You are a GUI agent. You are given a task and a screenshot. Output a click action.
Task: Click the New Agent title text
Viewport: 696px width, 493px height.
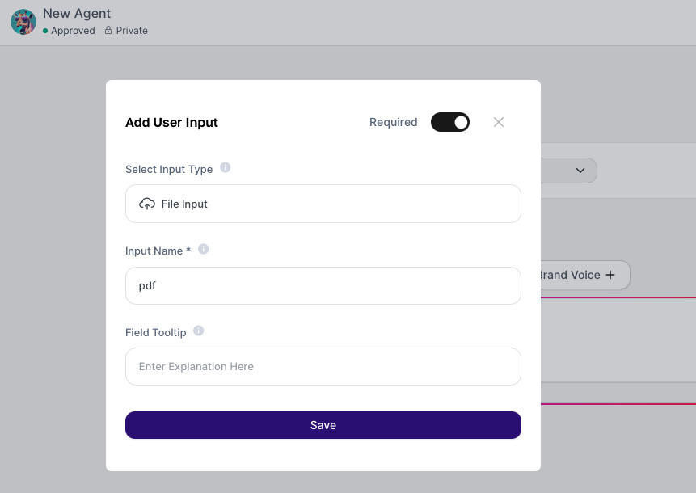(x=77, y=13)
